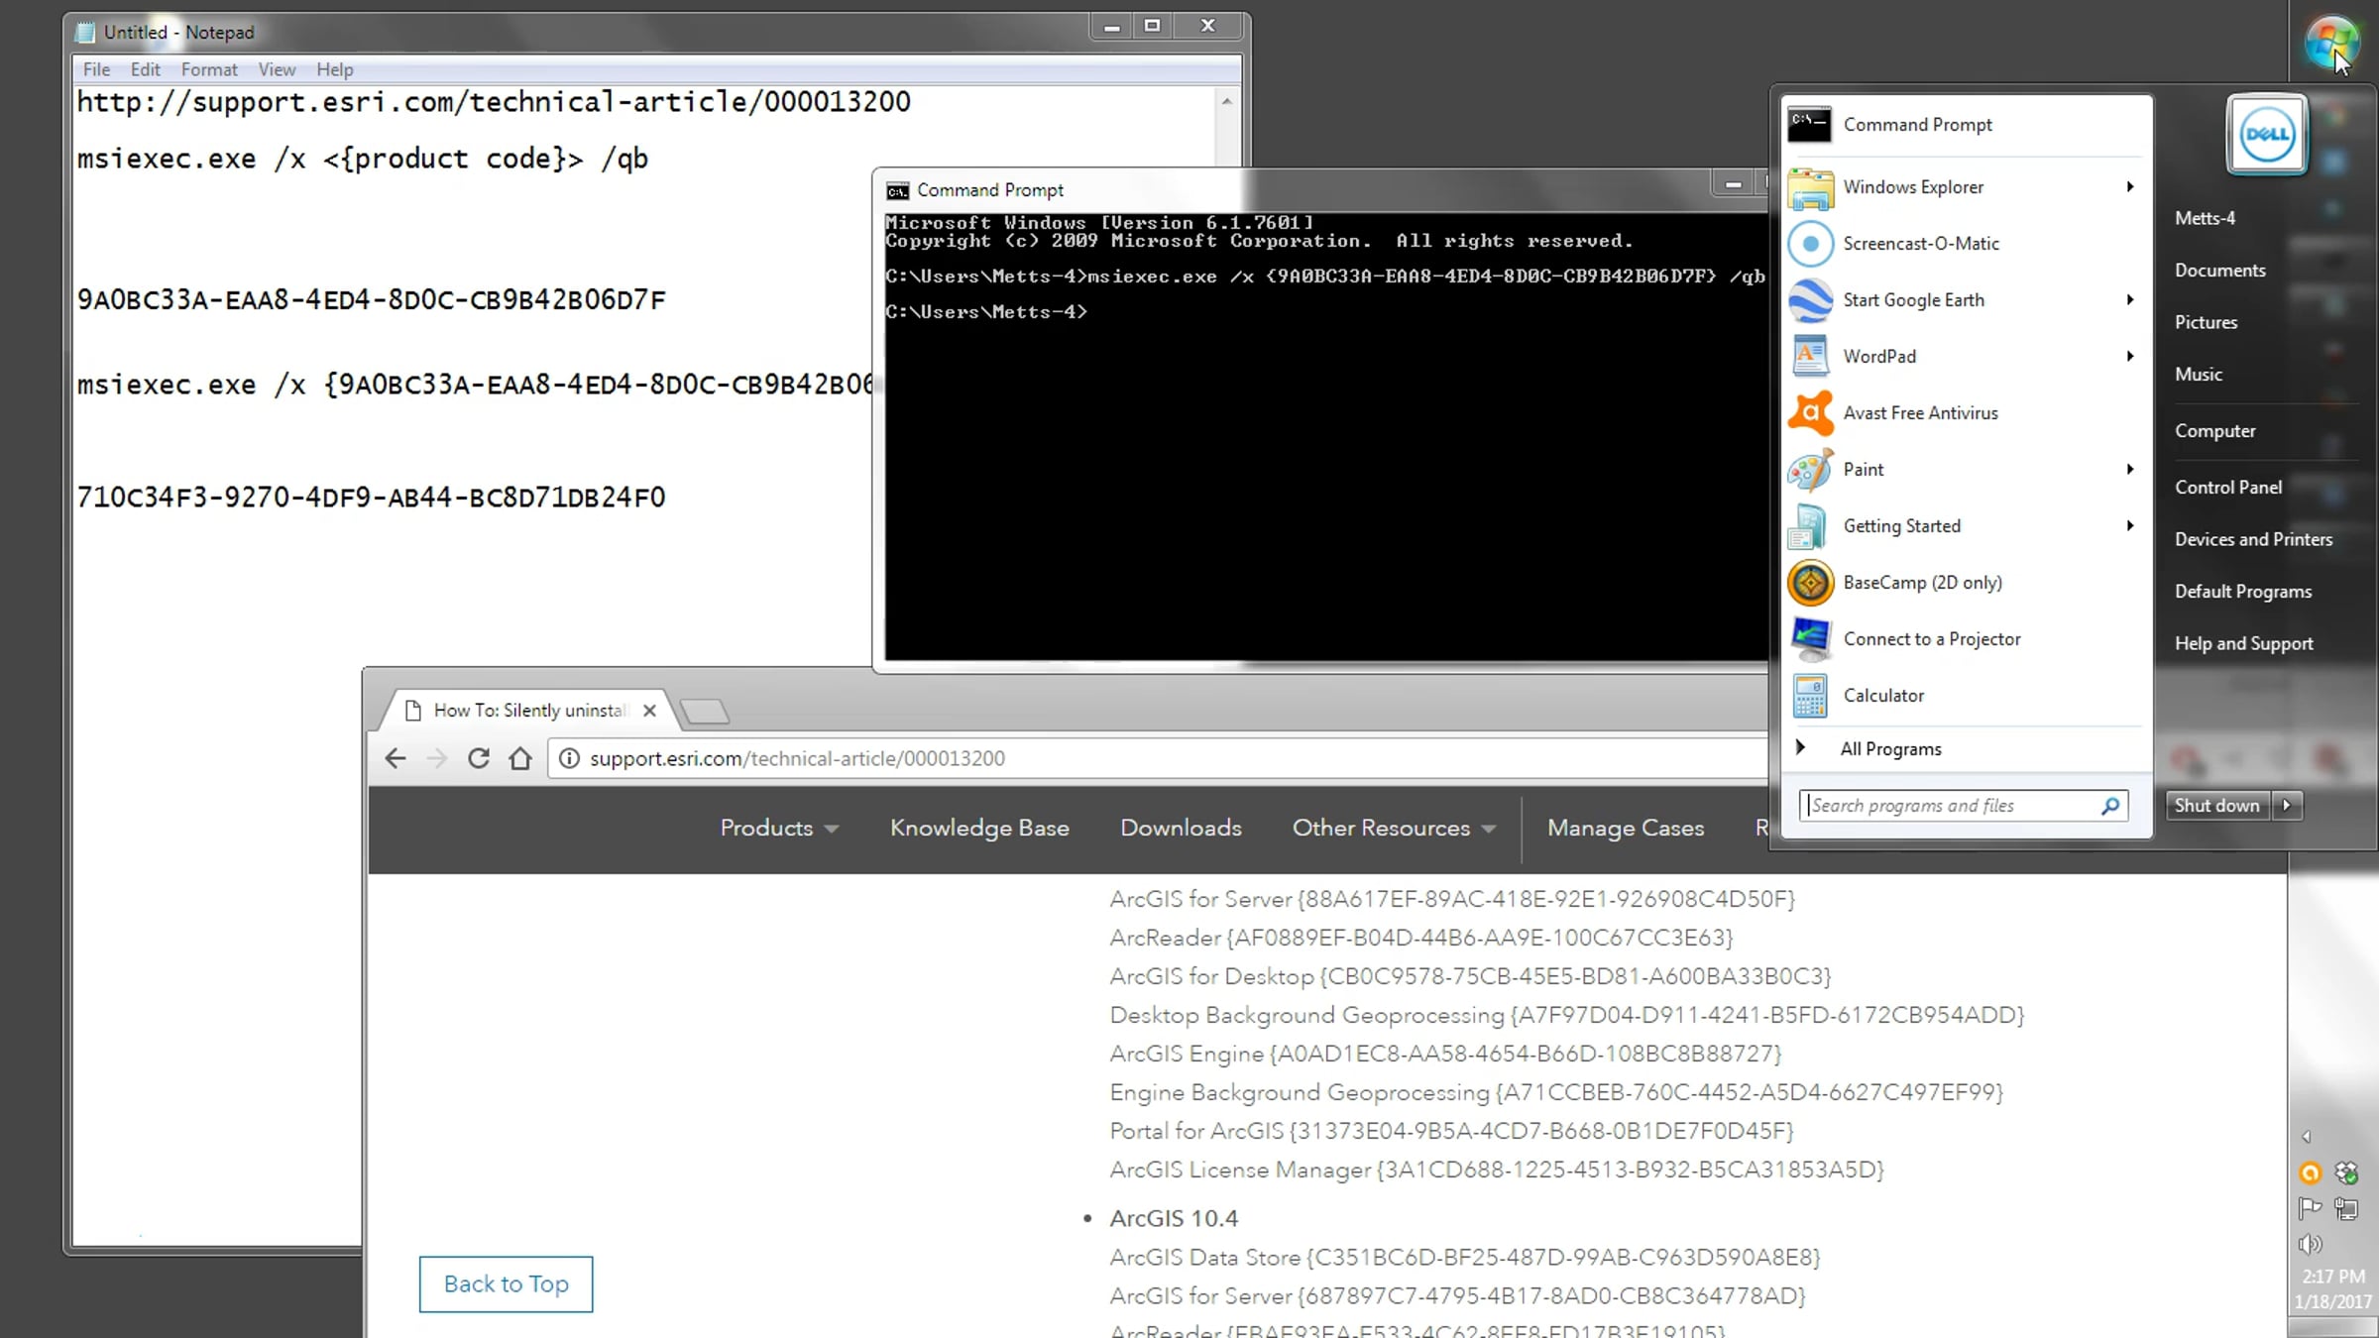
Task: Open BaseCamp (2D only) program
Action: coord(1921,583)
